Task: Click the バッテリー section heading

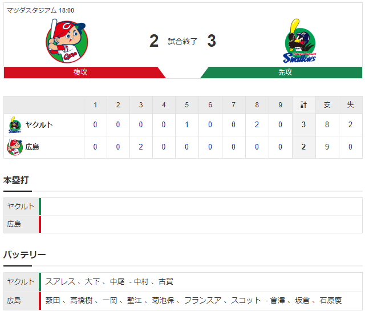Action: [x=25, y=255]
